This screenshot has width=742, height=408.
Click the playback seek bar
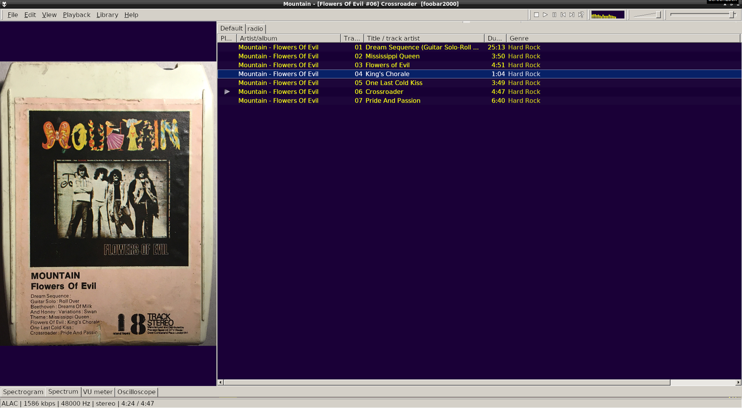703,14
